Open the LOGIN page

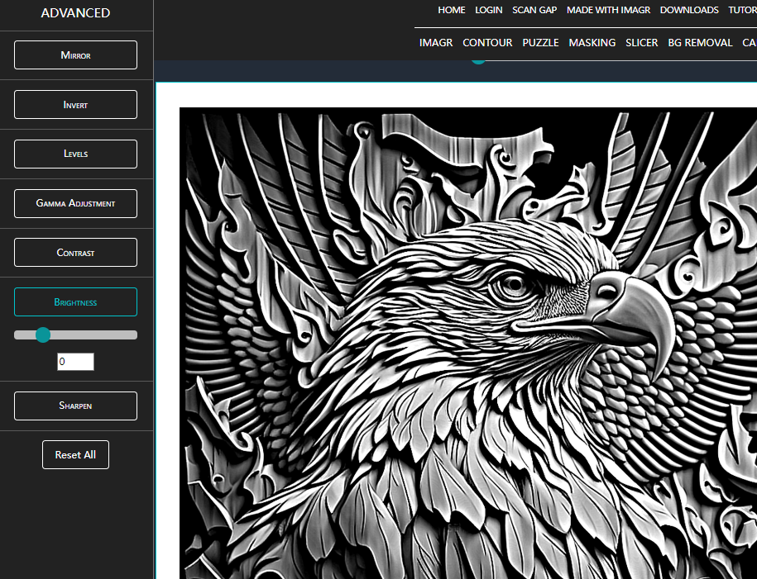click(x=489, y=10)
